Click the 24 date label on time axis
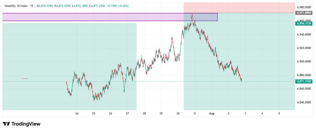The height and width of the screenshot is (131, 316). (77, 113)
